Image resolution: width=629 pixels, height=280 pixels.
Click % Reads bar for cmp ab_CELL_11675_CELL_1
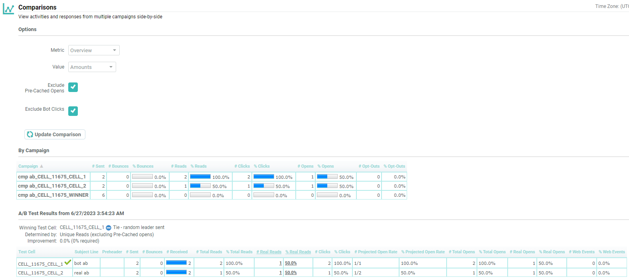(x=200, y=176)
